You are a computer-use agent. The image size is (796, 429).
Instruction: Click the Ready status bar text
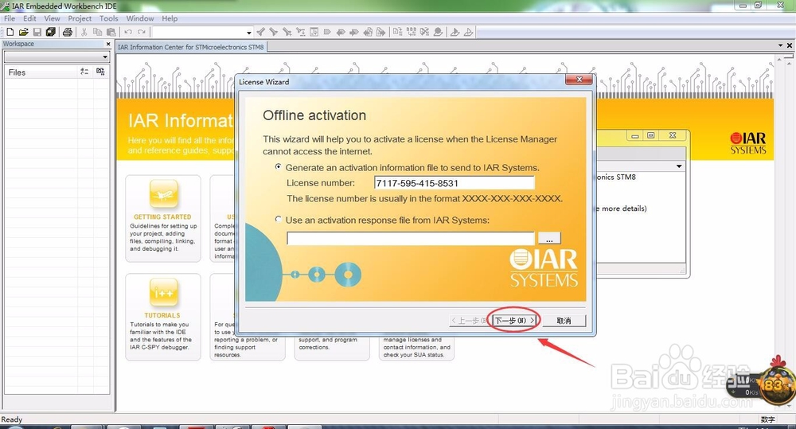(x=12, y=419)
